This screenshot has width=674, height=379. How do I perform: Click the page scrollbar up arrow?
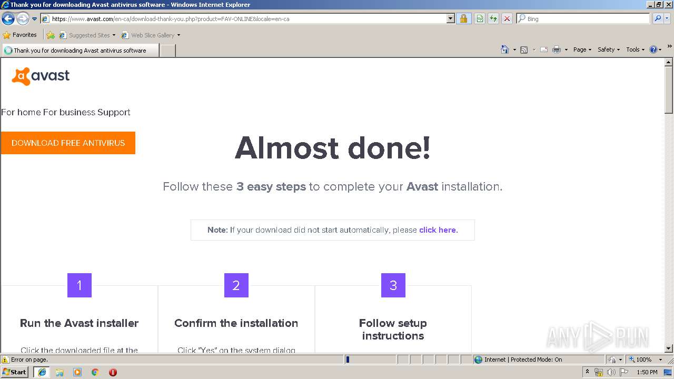(x=669, y=63)
